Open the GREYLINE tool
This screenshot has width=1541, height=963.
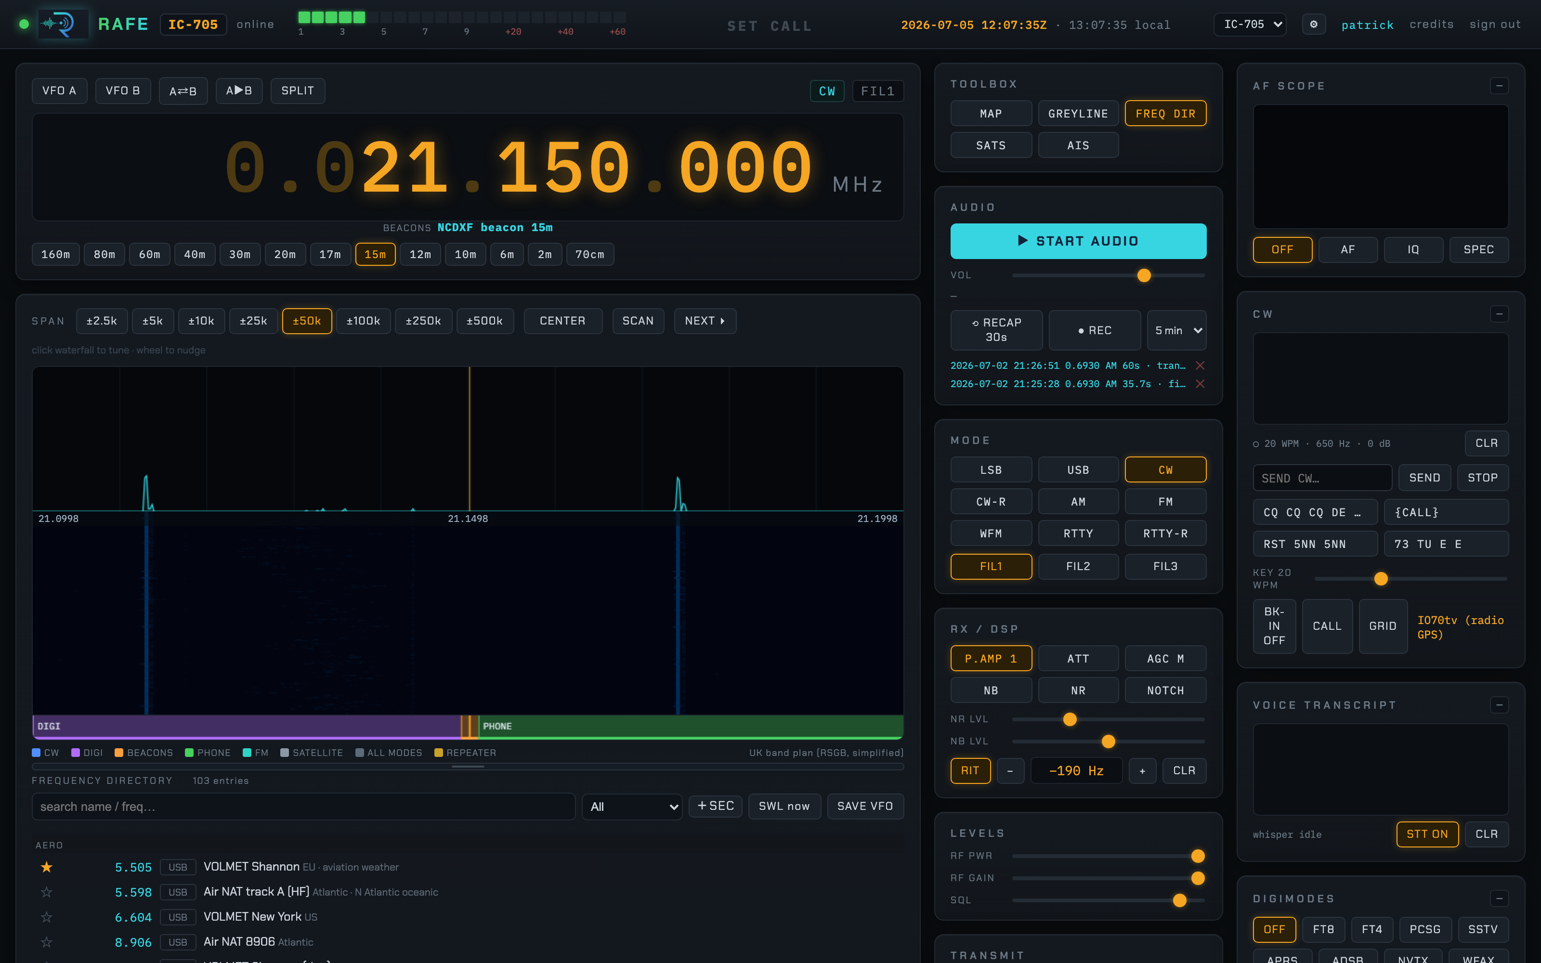(x=1078, y=113)
